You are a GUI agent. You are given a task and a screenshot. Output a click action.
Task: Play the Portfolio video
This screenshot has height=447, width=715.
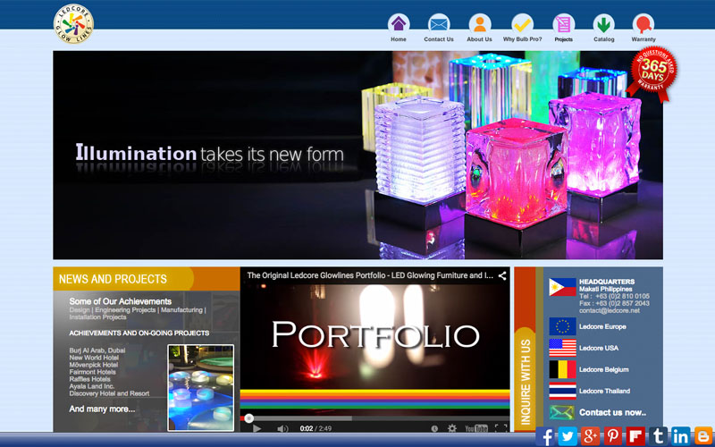coord(257,428)
